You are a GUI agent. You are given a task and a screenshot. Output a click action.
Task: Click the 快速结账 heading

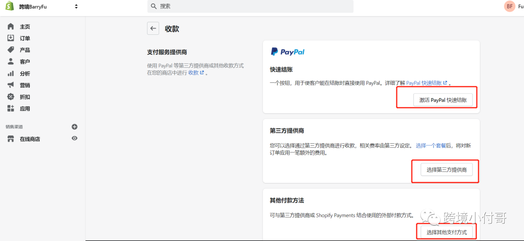[x=281, y=70]
